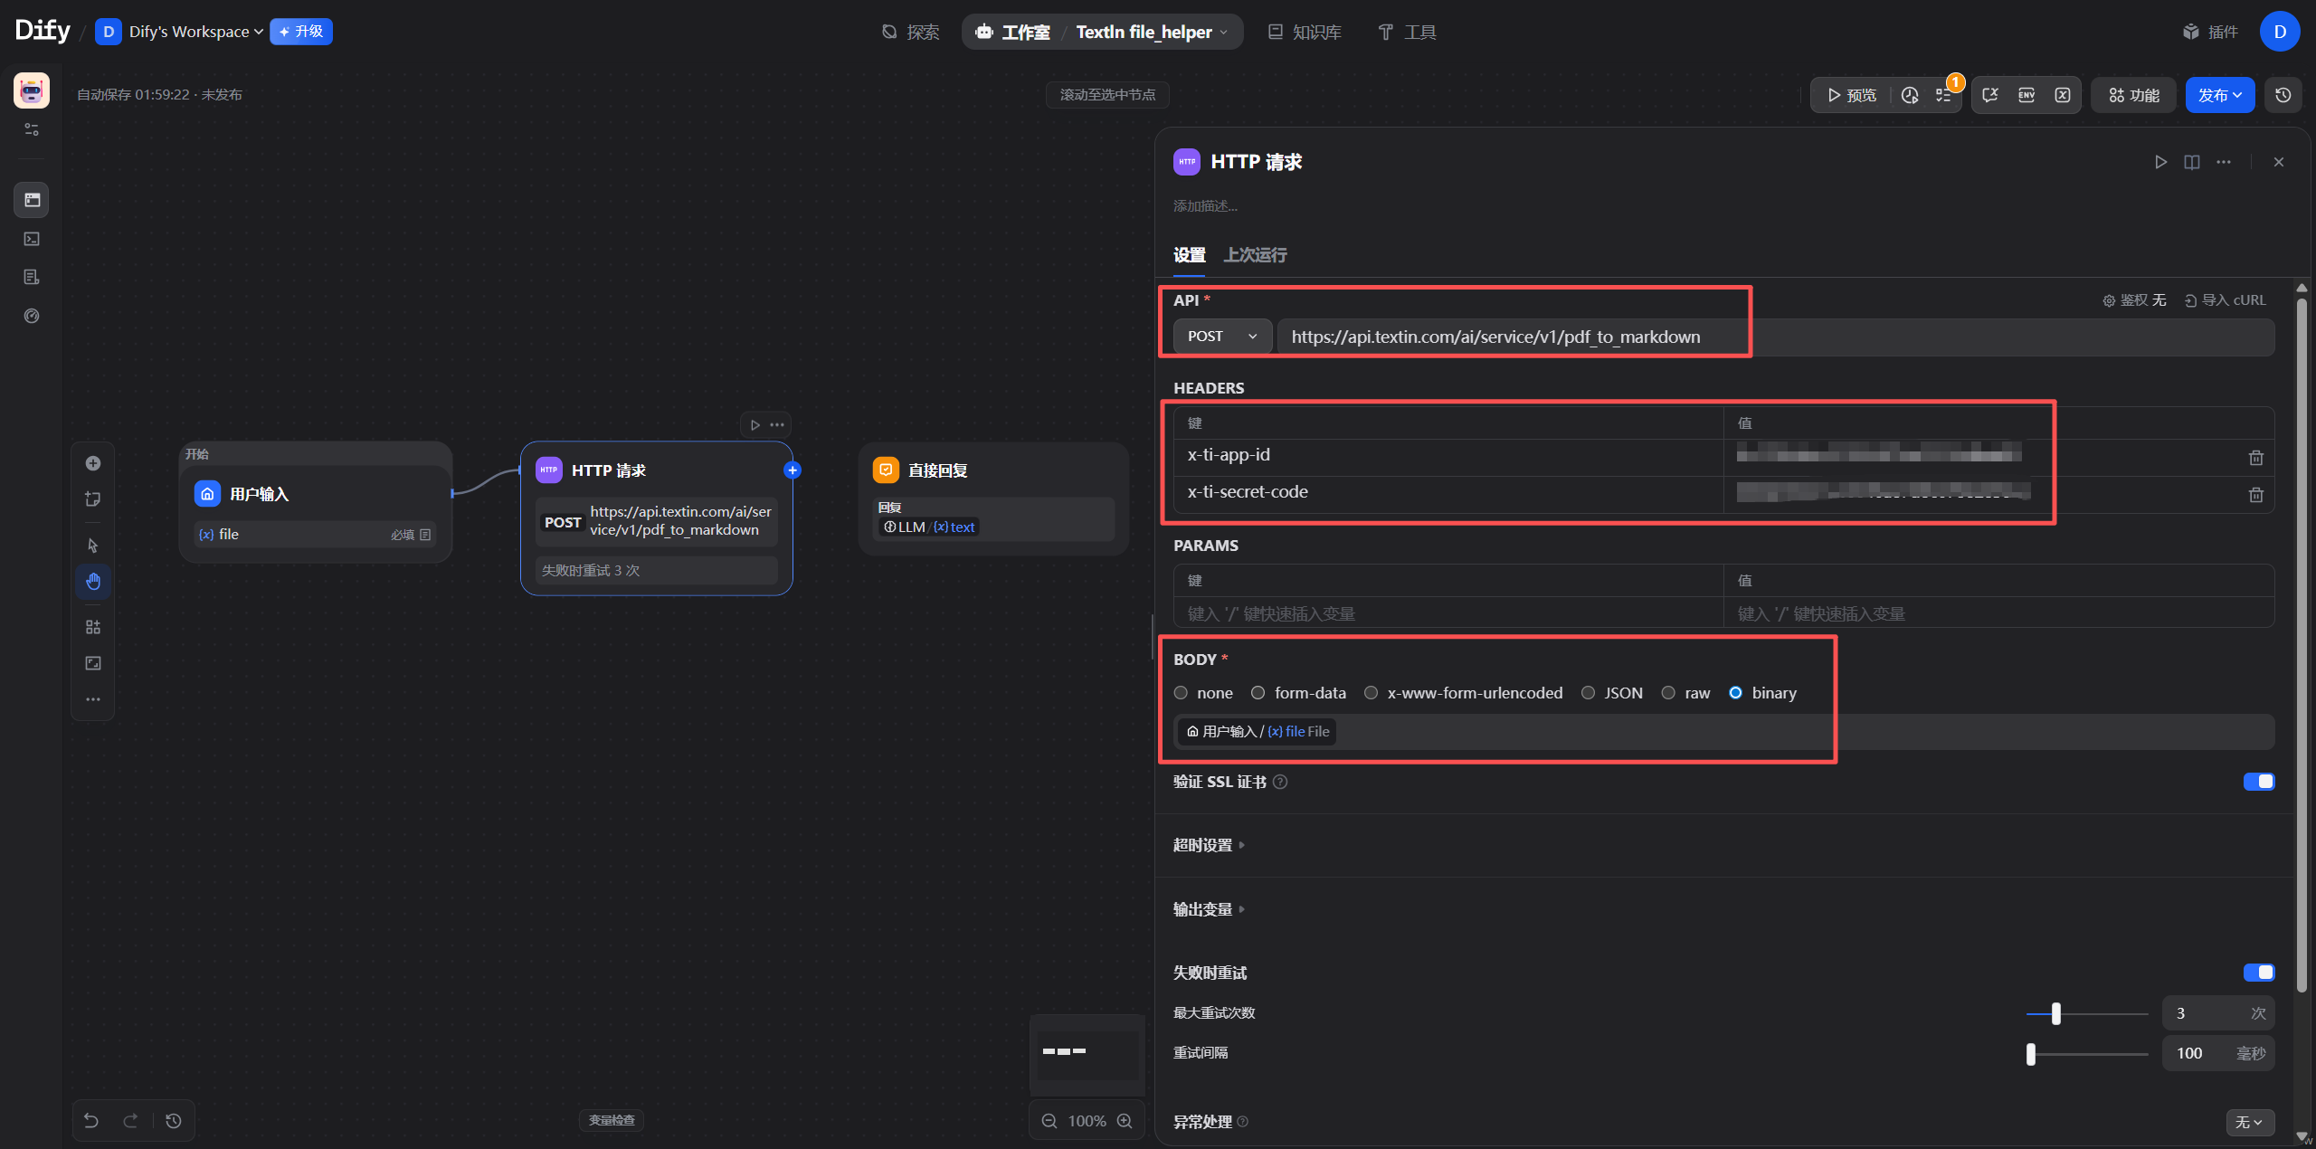Open the version history clock icon
Viewport: 2316px width, 1149px height.
[2283, 95]
